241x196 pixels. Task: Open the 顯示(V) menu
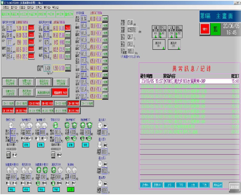point(14,7)
